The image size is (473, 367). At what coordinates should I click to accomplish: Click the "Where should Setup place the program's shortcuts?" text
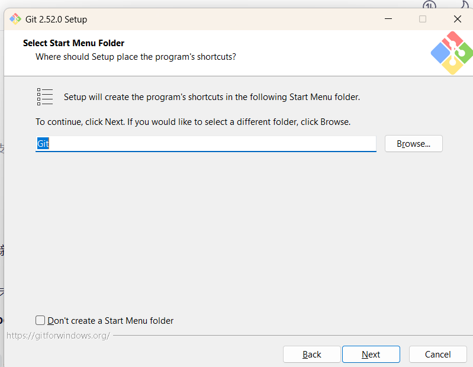point(136,57)
